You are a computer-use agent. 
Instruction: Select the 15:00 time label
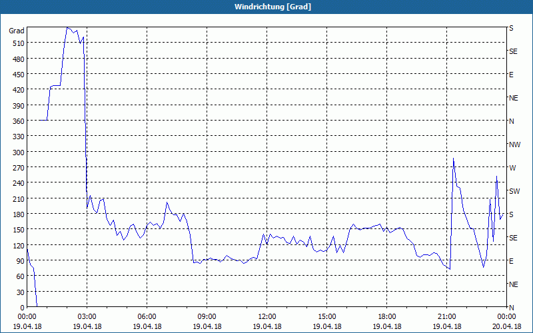tap(326, 317)
